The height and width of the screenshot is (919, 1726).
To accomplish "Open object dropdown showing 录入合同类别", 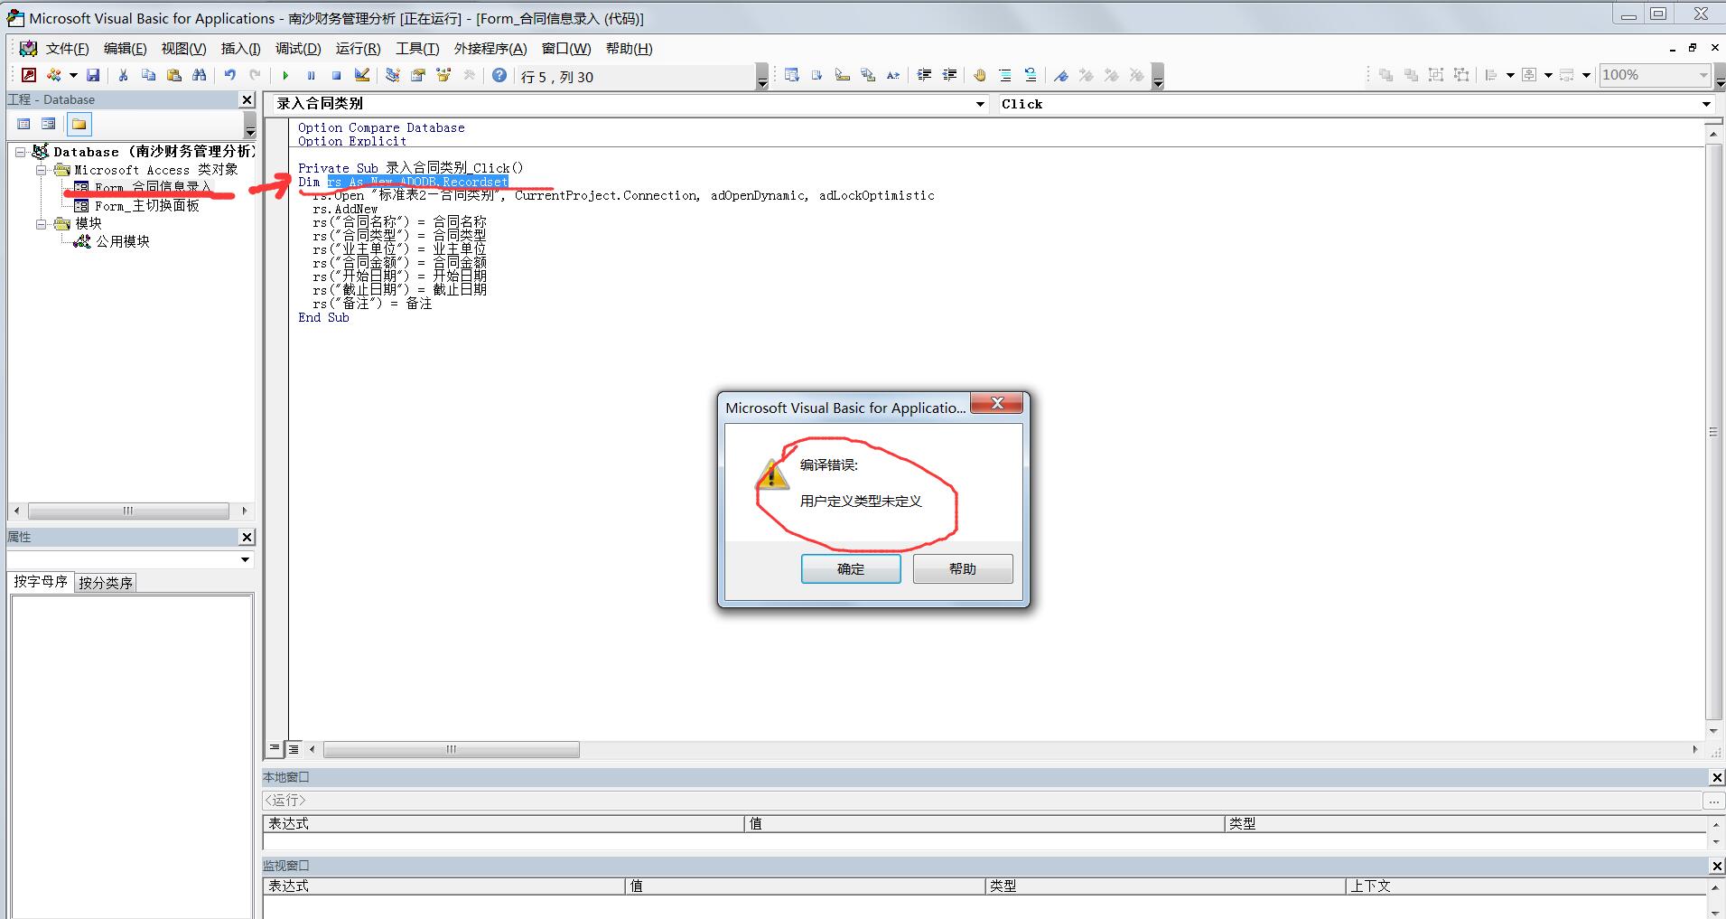I will [x=981, y=104].
